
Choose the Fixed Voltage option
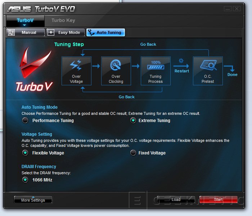133,153
